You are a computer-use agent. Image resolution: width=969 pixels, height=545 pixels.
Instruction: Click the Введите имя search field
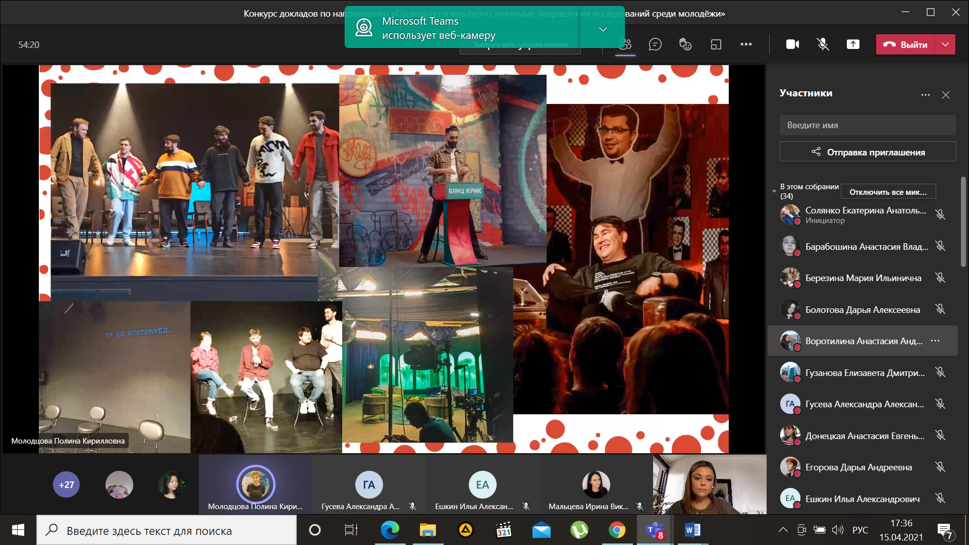(868, 125)
